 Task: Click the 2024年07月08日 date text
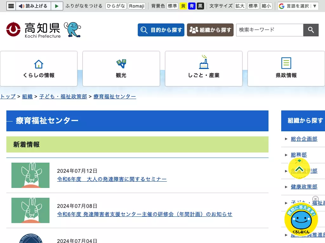click(77, 206)
